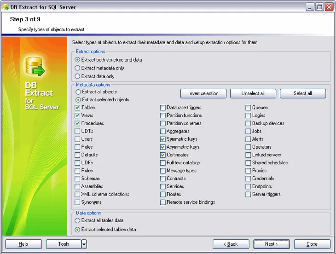The image size is (336, 254).
Task: Maximize the DB Extract window
Action: (319, 7)
